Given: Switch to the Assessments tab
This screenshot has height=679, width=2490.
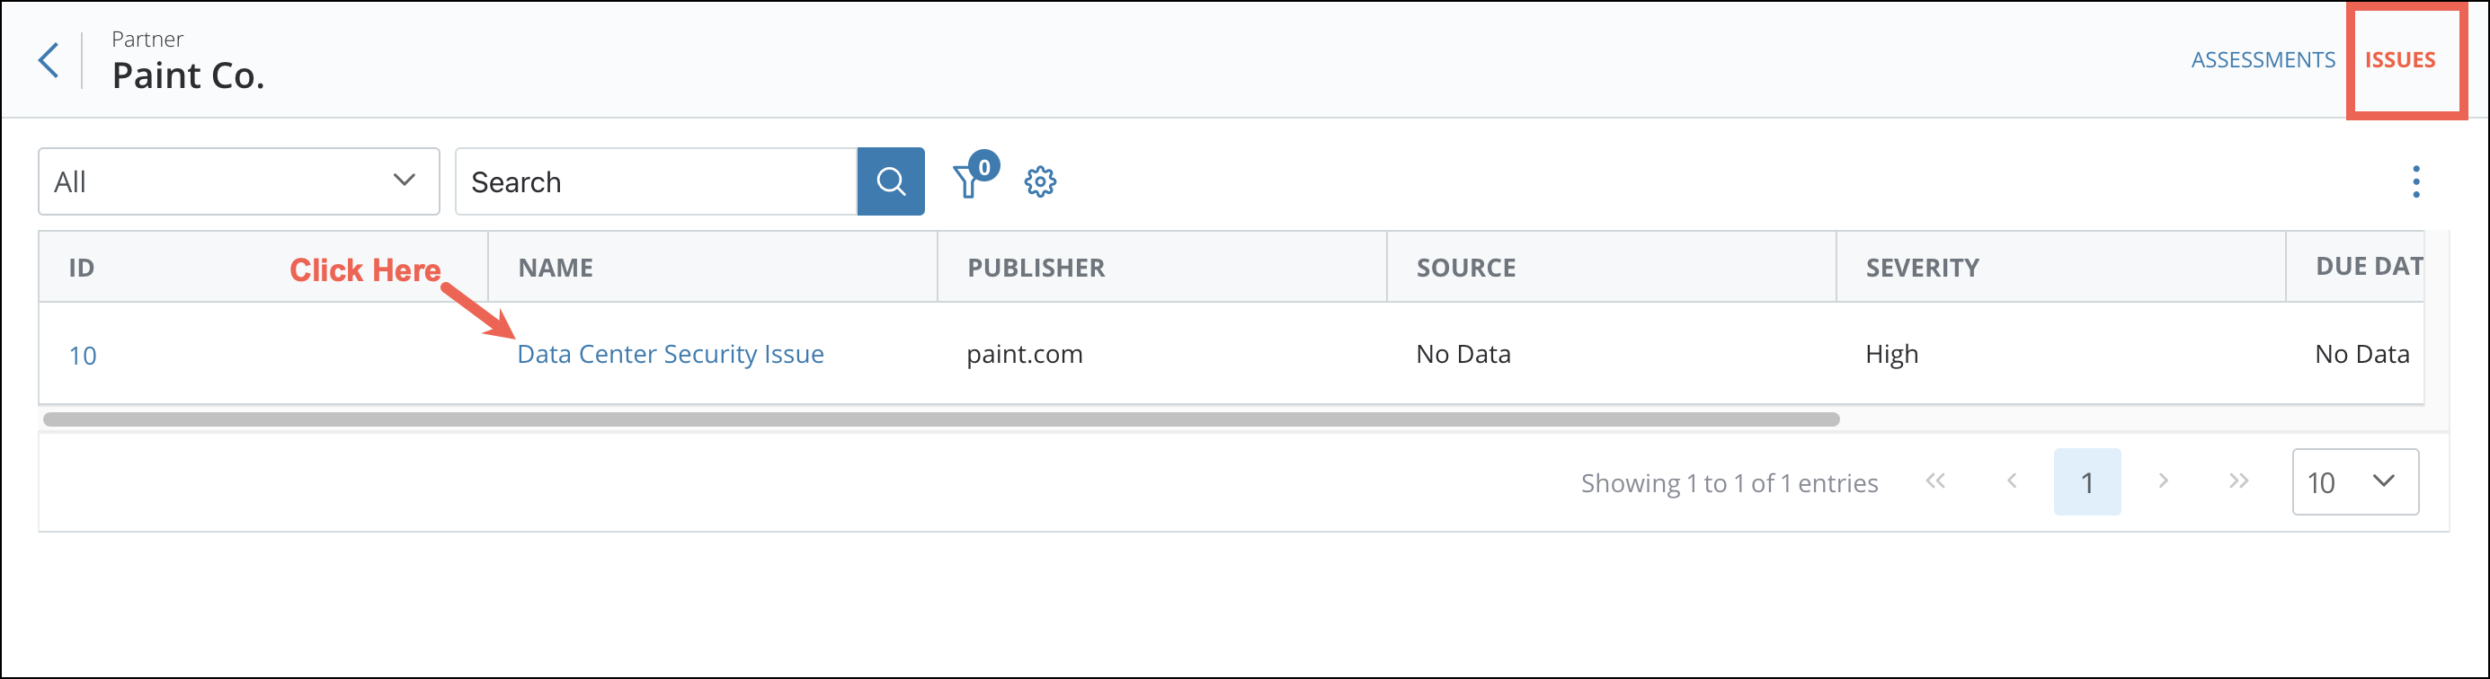Looking at the screenshot, I should tap(2262, 60).
